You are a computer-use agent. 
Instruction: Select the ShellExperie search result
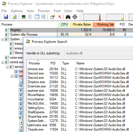pos(80,112)
